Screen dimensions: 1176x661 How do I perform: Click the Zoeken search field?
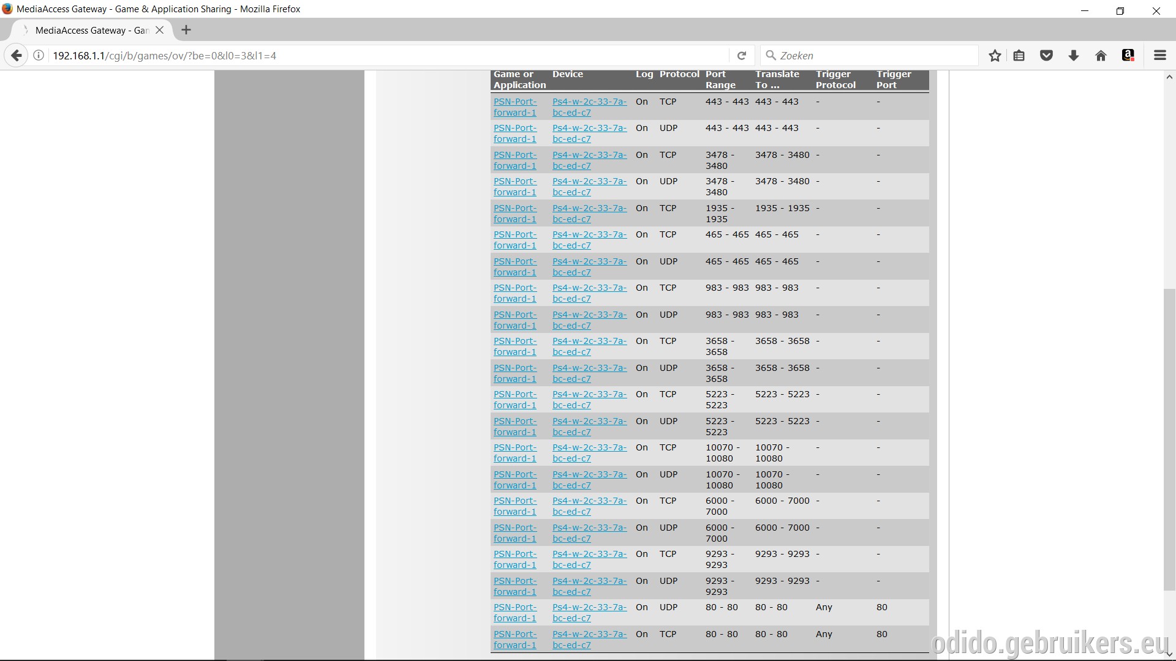(x=870, y=56)
